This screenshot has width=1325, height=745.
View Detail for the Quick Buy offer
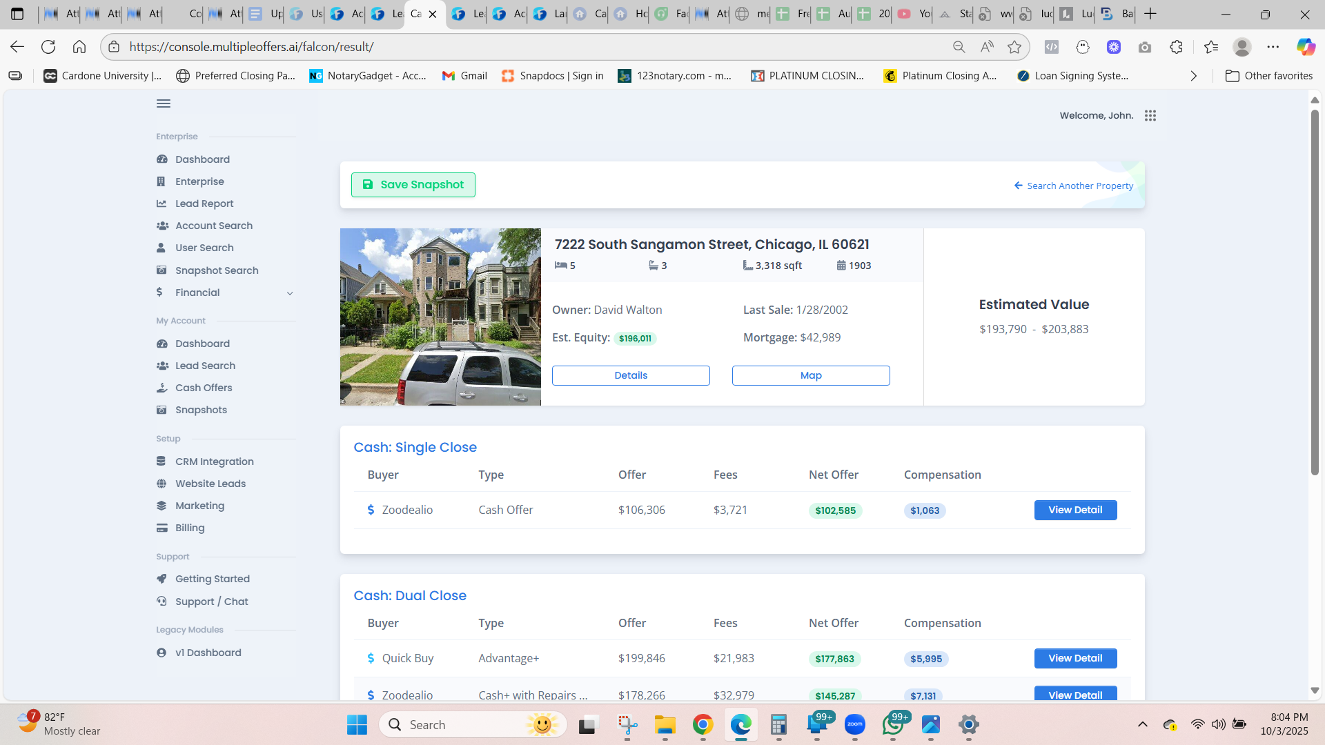tap(1074, 658)
